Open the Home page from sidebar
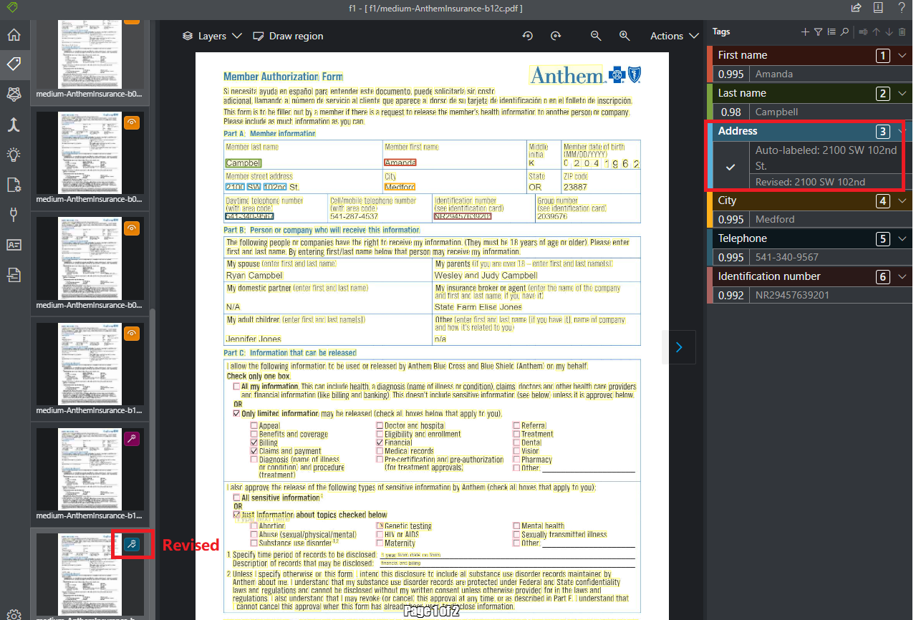916x620 pixels. tap(14, 35)
